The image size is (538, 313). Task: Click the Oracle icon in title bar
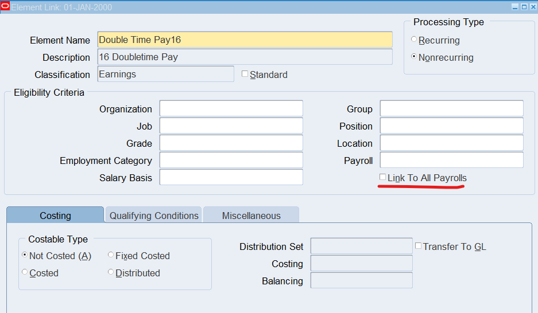(x=5, y=7)
